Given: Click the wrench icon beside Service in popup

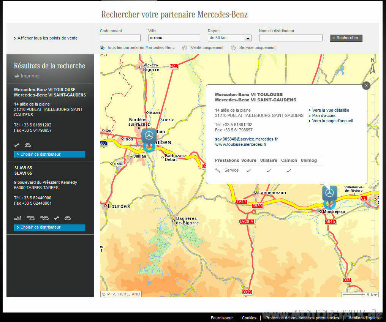Looking at the screenshot, I should tap(218, 170).
